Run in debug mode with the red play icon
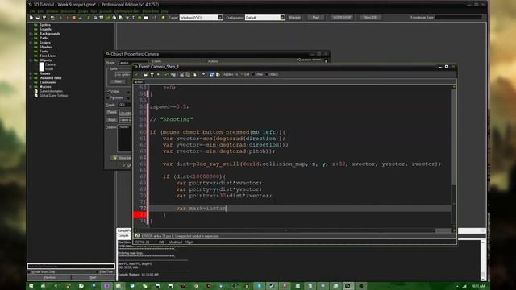 tap(67, 18)
